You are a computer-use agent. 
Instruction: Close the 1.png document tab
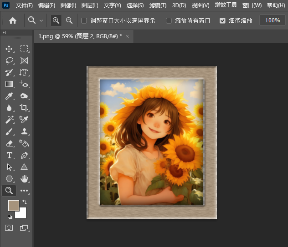[127, 36]
